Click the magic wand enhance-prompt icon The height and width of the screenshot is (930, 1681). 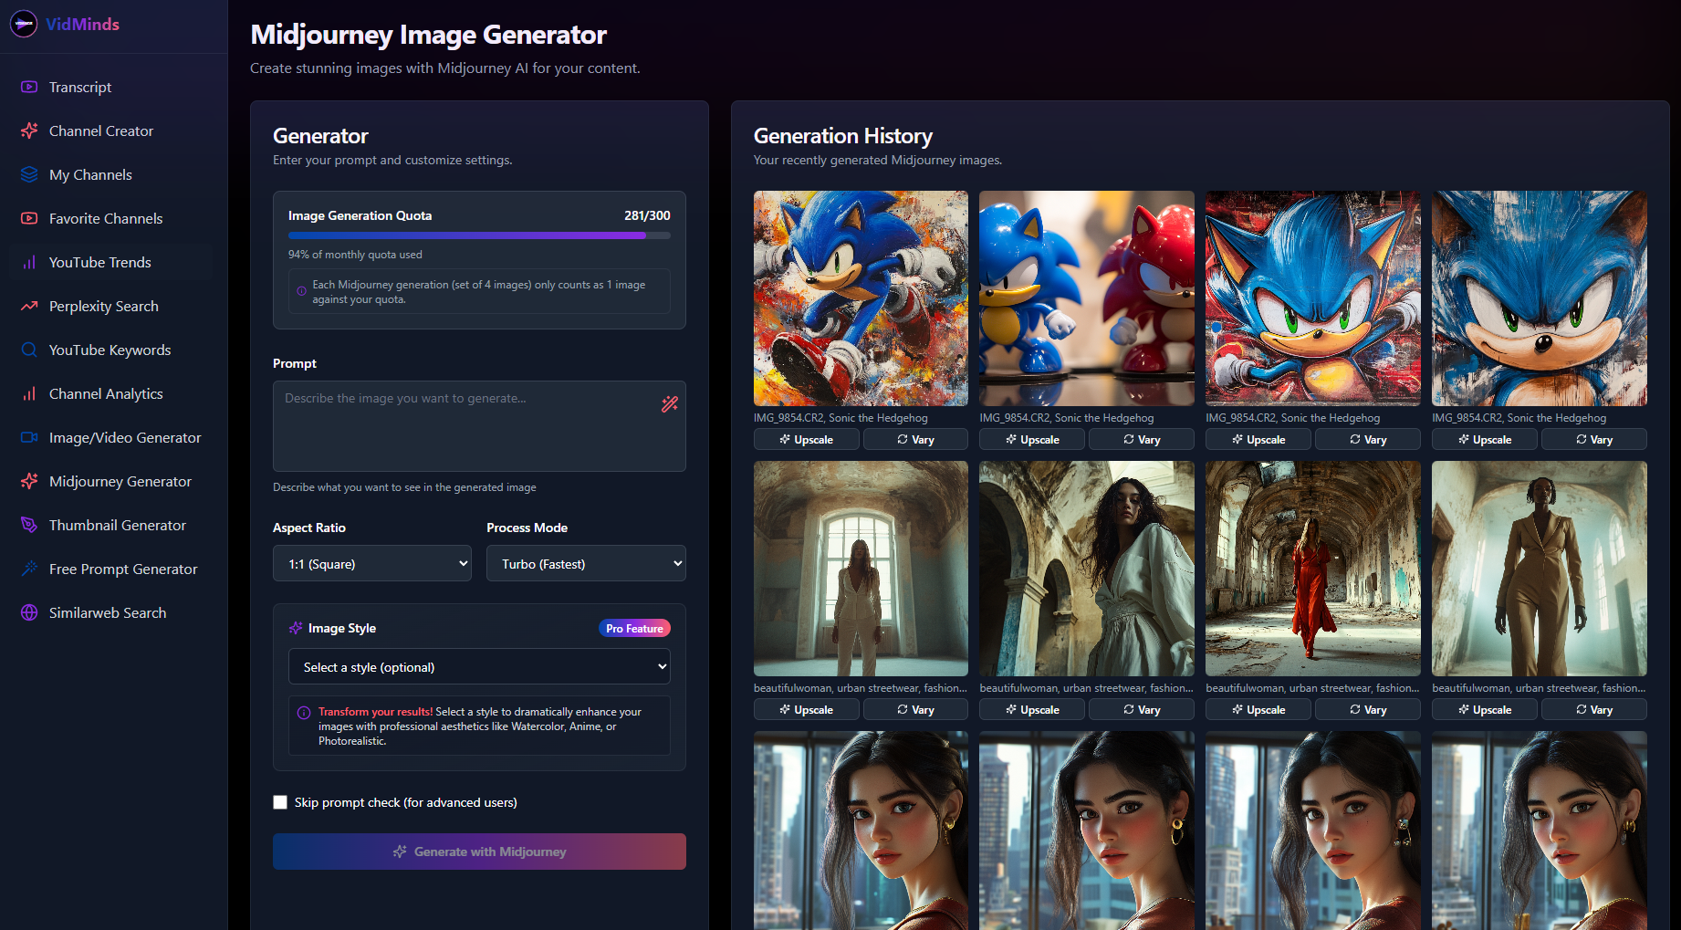pyautogui.click(x=670, y=403)
